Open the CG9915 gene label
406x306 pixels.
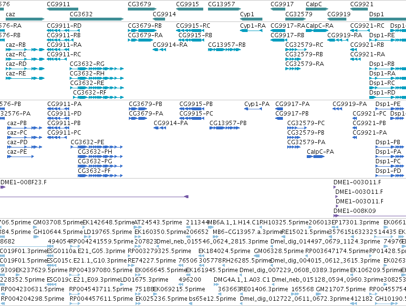pos(187,4)
